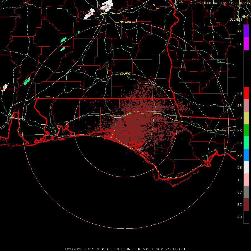
Task: Click the 'ND' legend label
Action: tap(239, 217)
